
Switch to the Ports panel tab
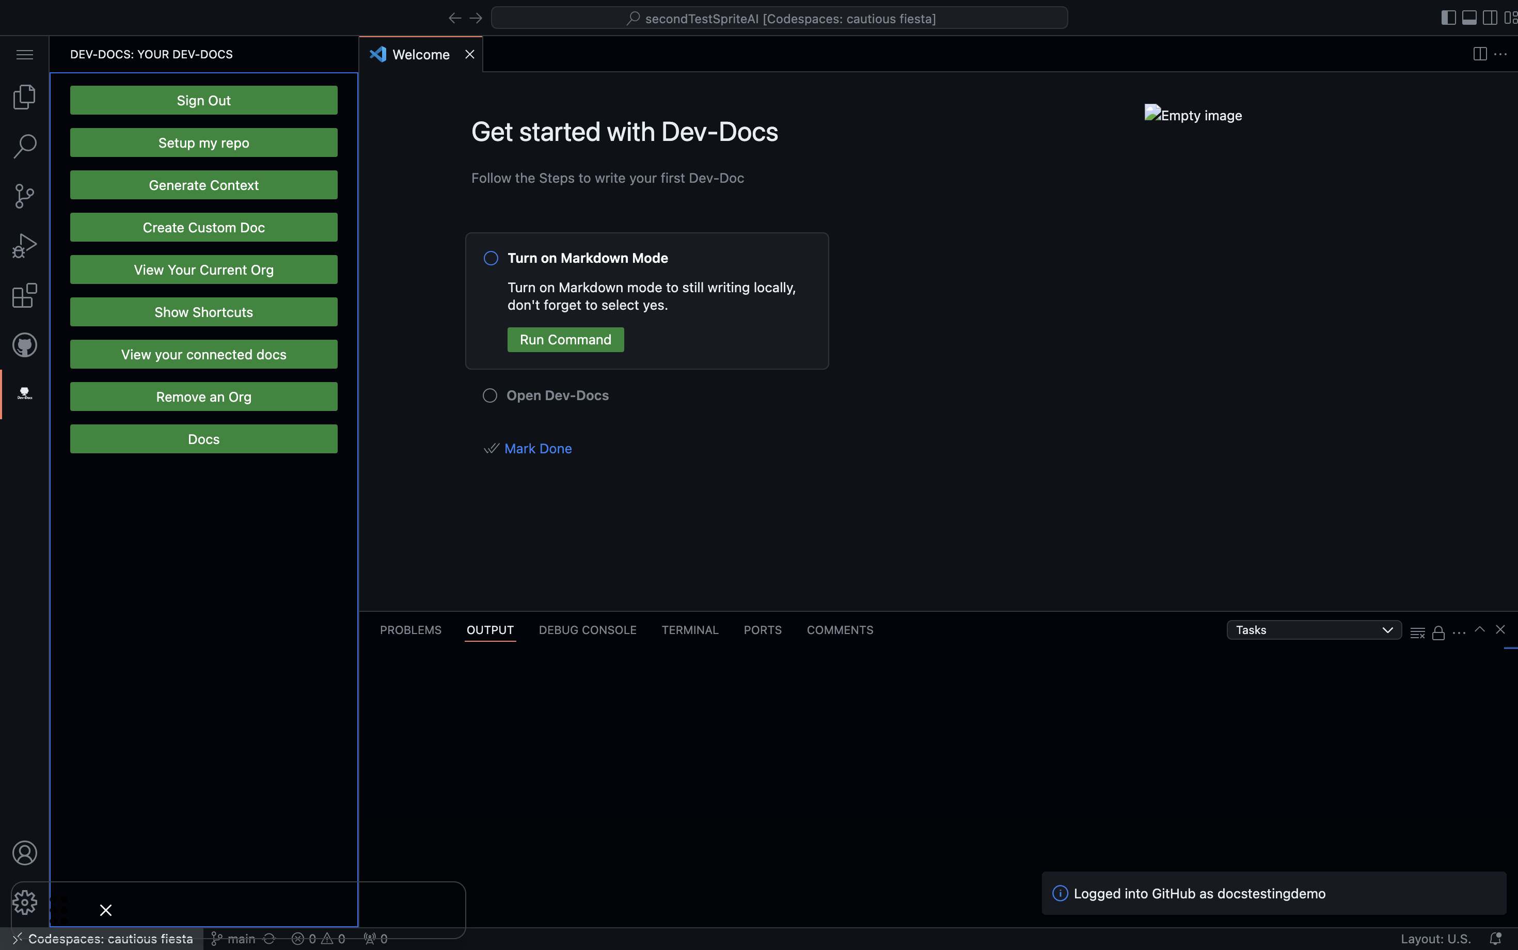[762, 629]
